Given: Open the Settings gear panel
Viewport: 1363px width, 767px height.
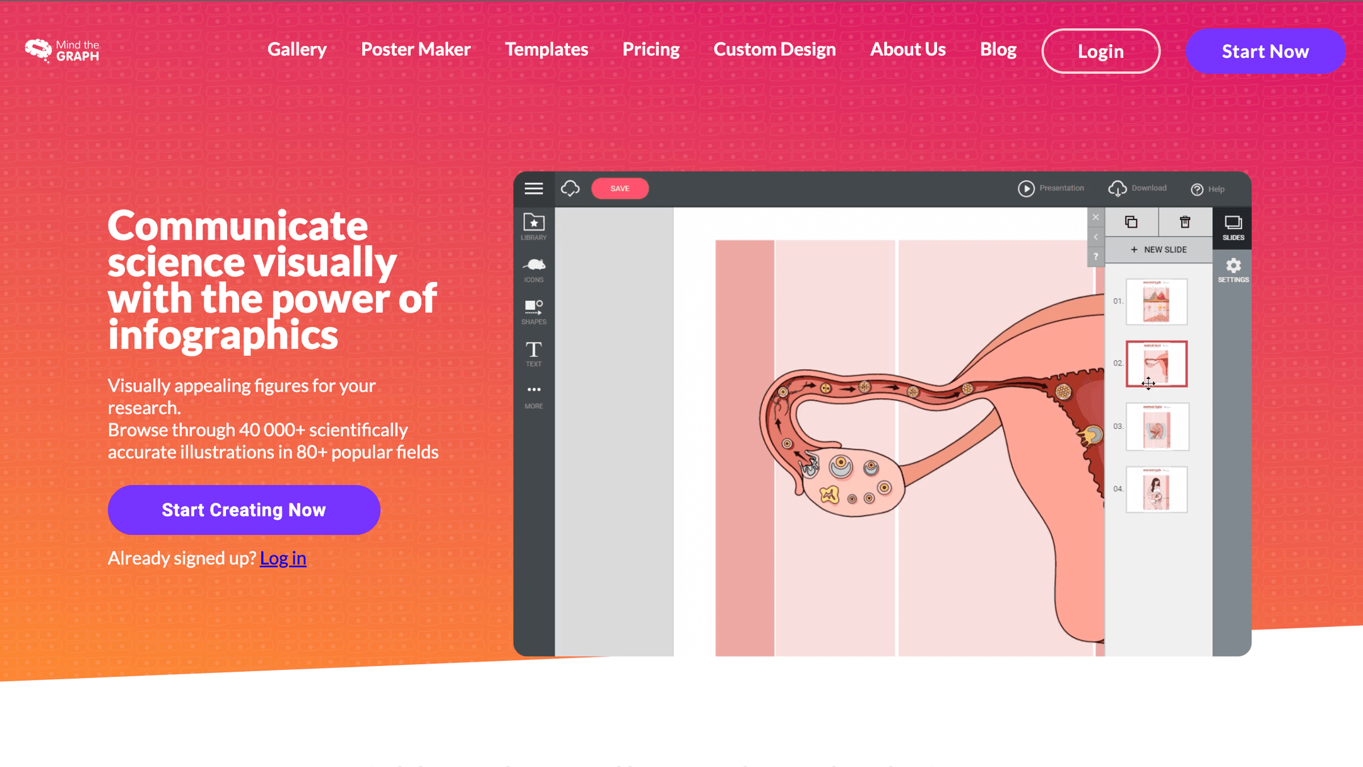Looking at the screenshot, I should [x=1232, y=267].
